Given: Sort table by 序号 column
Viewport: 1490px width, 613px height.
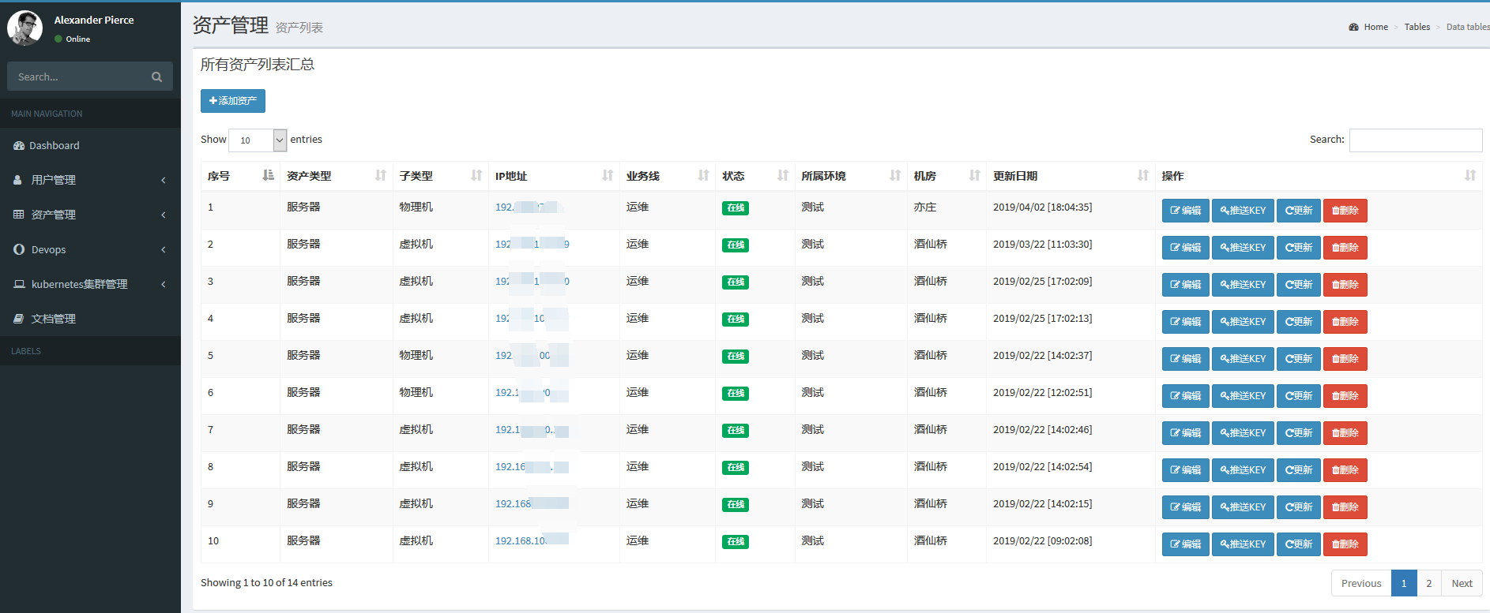Looking at the screenshot, I should [240, 176].
